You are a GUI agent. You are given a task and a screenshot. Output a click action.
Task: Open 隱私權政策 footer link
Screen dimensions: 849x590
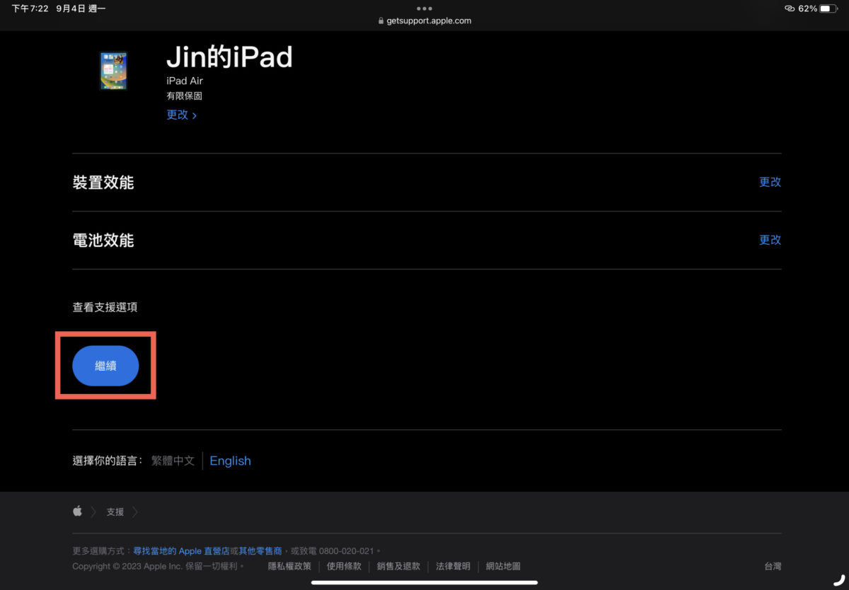(x=289, y=566)
